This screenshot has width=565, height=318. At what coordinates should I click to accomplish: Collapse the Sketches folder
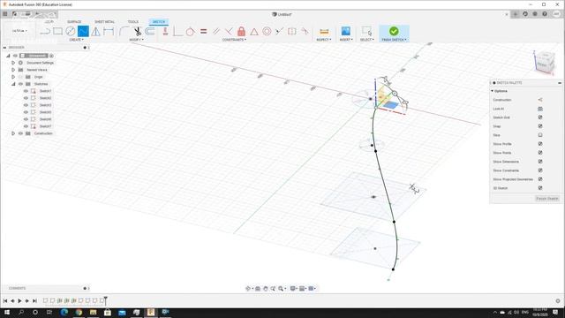(13, 84)
